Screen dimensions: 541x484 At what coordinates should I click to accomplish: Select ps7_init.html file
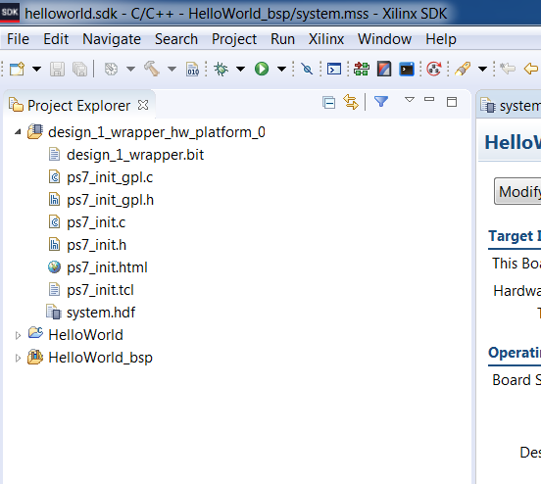click(x=107, y=267)
